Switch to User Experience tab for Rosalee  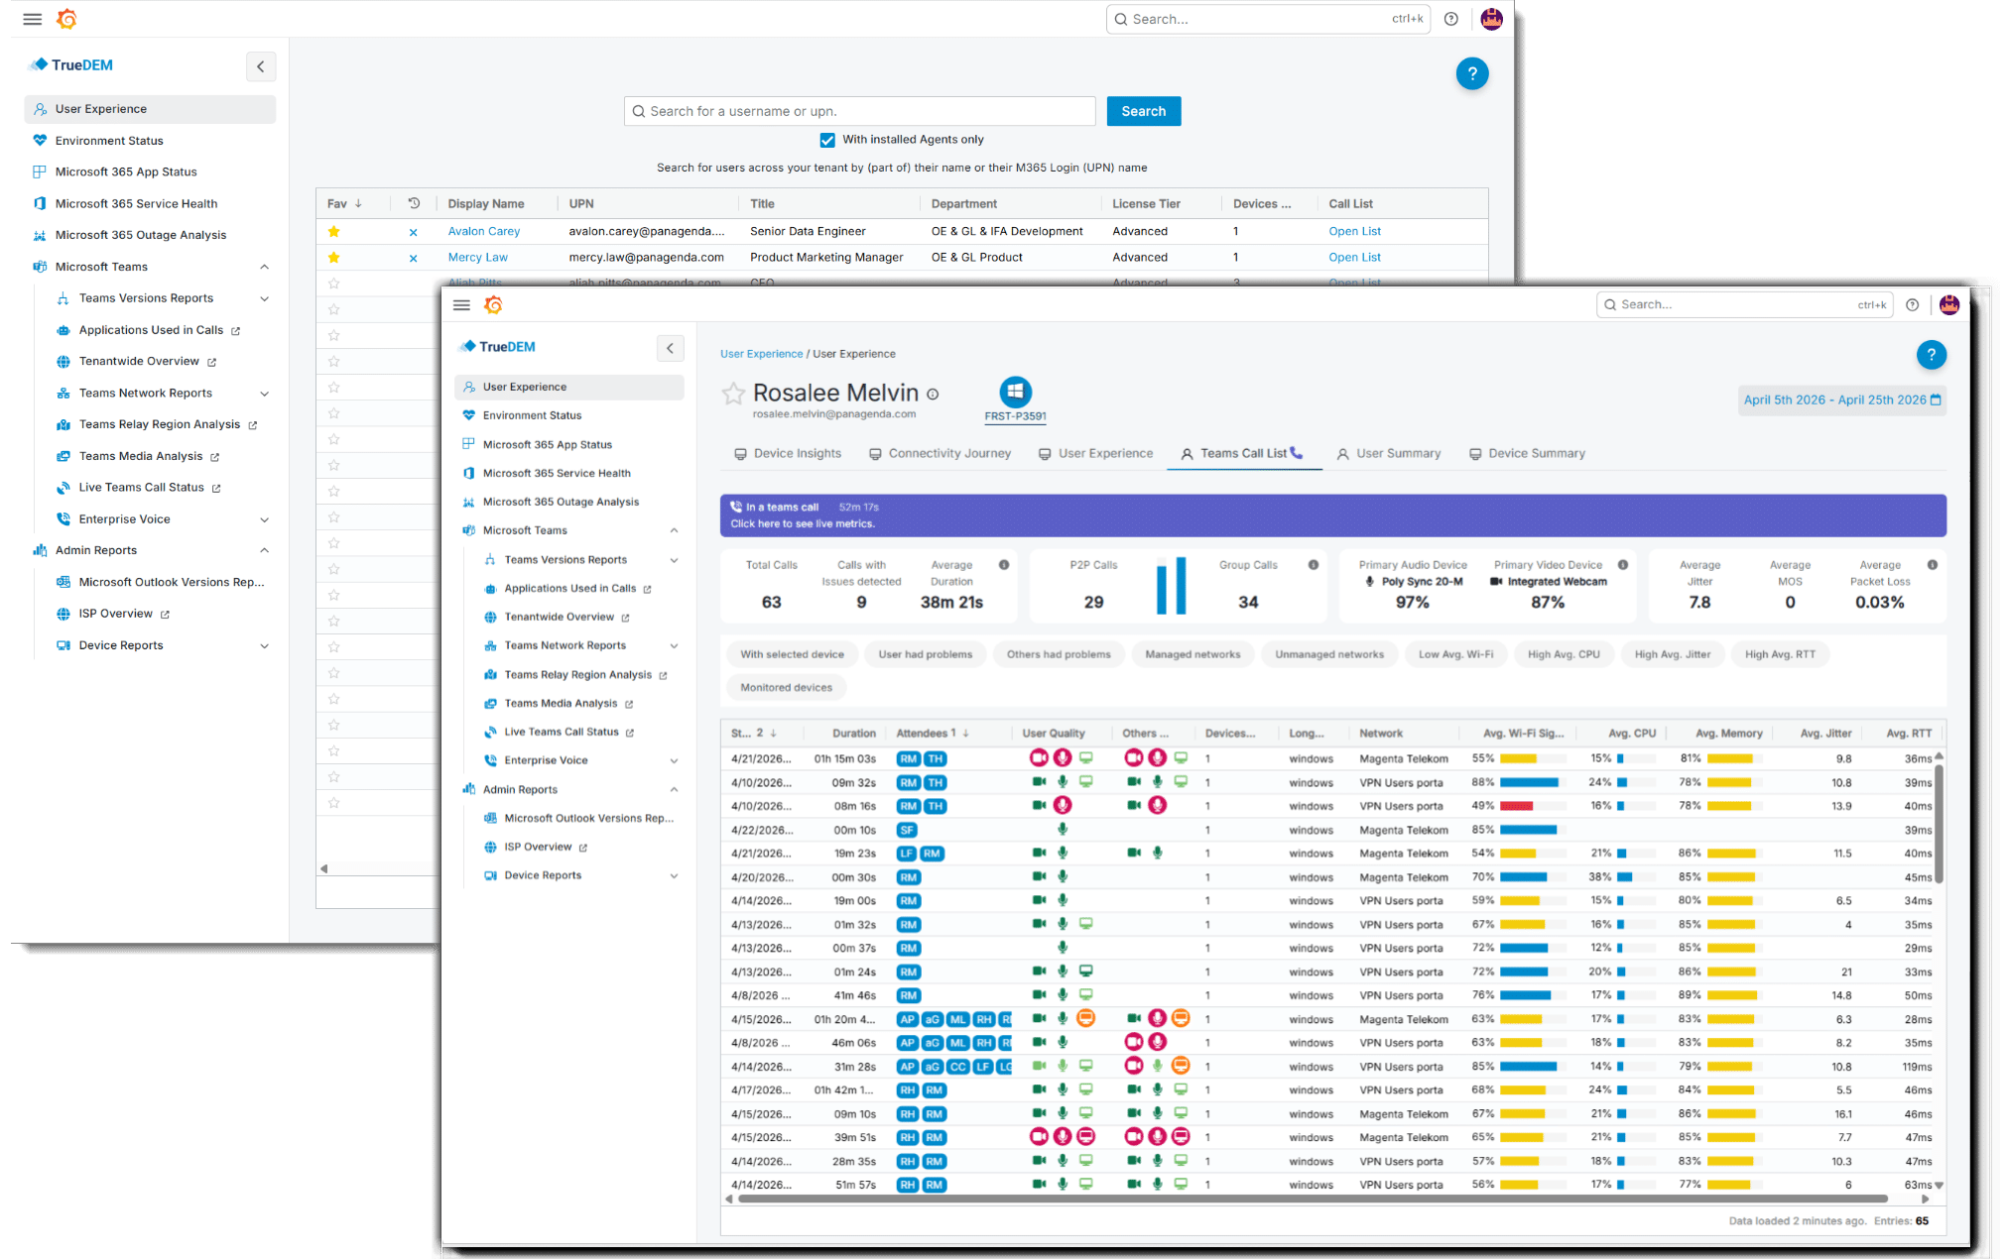tap(1095, 454)
